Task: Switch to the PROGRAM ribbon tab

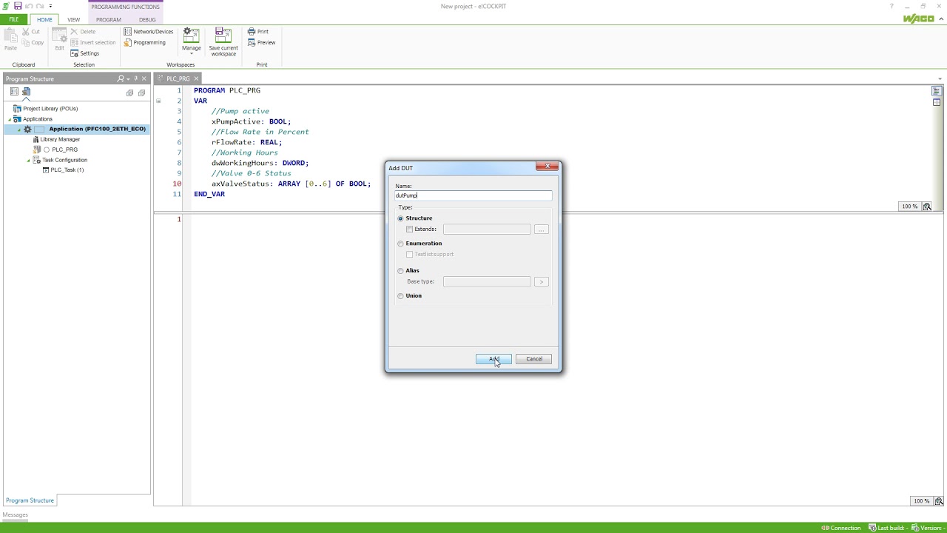Action: (x=108, y=19)
